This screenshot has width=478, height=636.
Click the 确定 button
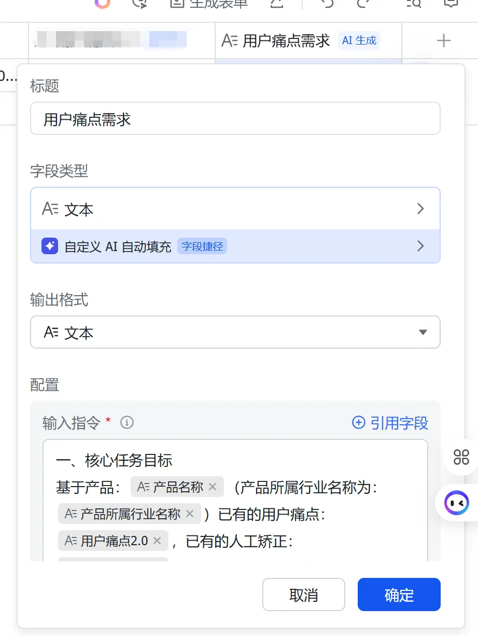399,594
